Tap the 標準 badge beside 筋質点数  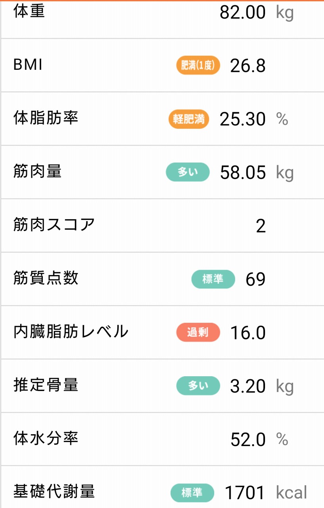pos(213,279)
